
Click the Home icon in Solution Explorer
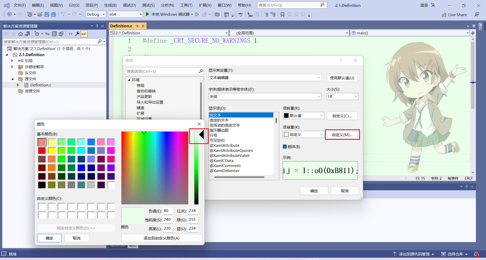tap(21, 34)
